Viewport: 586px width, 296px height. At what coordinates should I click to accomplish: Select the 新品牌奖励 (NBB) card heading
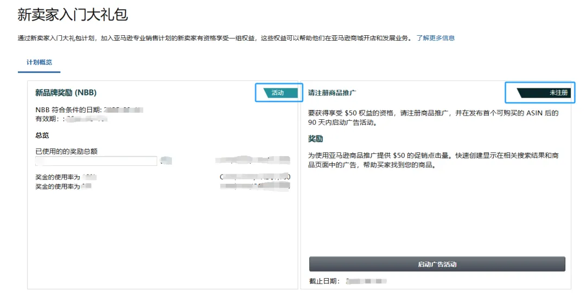tap(66, 93)
